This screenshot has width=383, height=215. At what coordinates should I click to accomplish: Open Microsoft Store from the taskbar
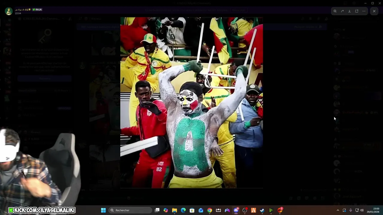[x=192, y=210]
